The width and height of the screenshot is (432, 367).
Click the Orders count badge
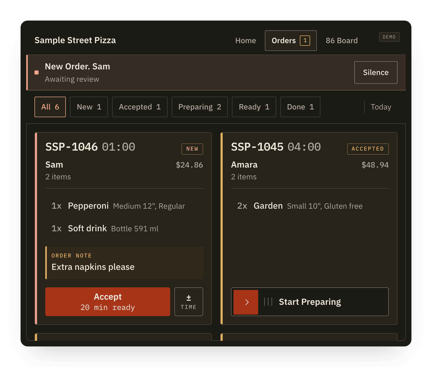coord(305,40)
